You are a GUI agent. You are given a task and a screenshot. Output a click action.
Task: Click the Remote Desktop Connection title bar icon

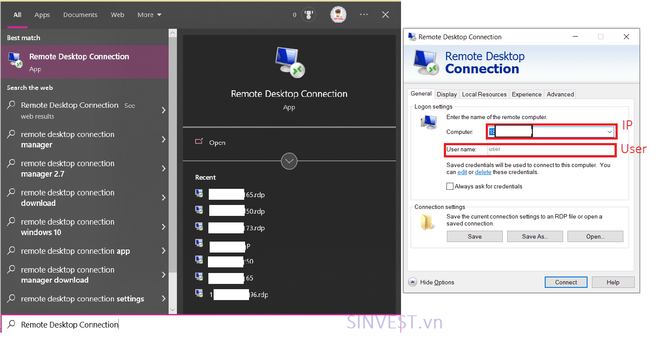click(412, 37)
